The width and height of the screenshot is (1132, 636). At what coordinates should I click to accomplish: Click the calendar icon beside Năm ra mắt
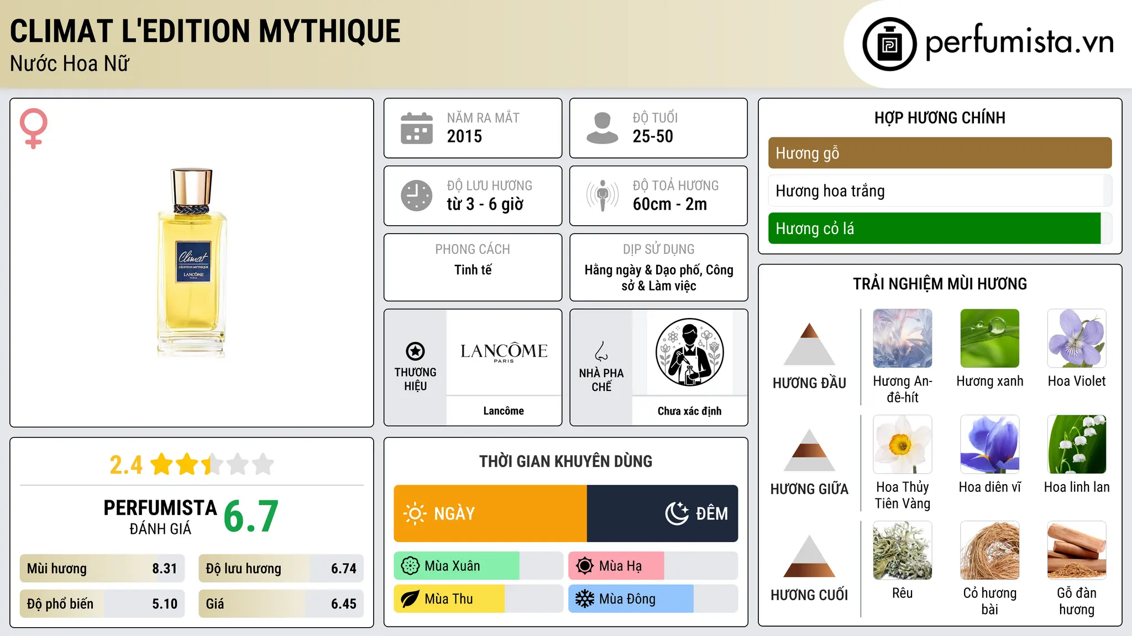[417, 128]
